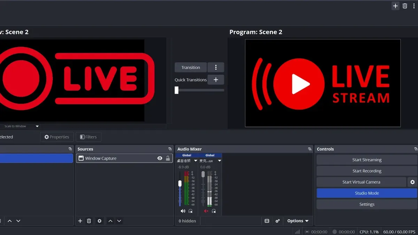The width and height of the screenshot is (418, 235).
Task: Open Transition options three-dot menu
Action: coord(216,67)
